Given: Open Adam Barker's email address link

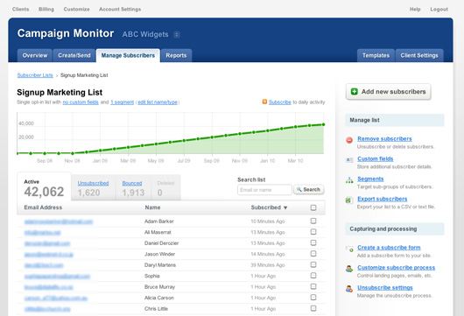Looking at the screenshot, I should (59, 221).
